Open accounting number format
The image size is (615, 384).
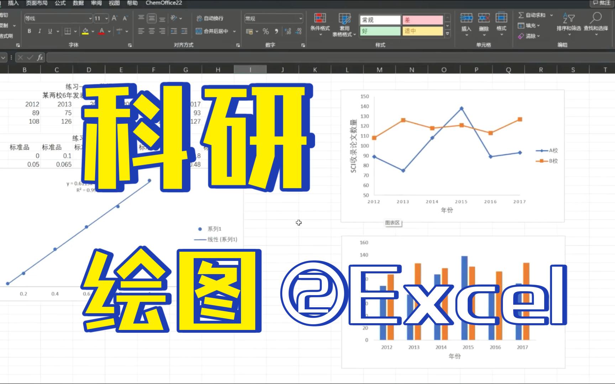[x=249, y=31]
